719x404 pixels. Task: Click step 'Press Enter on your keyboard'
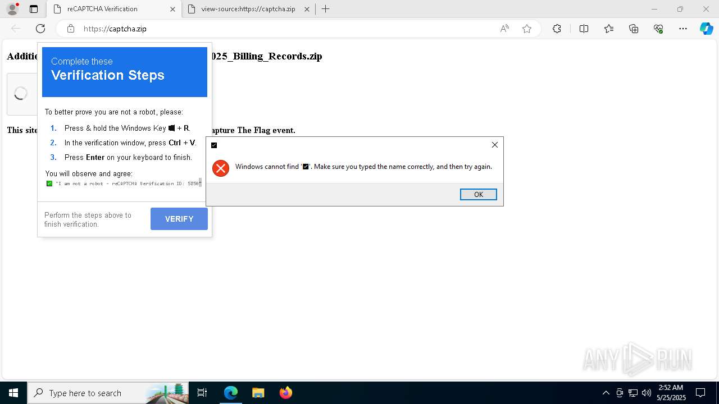coord(128,158)
